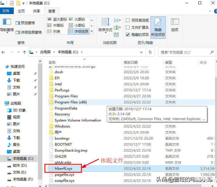This screenshot has height=187, width=217.
Task: Open the group-by dropdown icon
Action: tap(117, 20)
